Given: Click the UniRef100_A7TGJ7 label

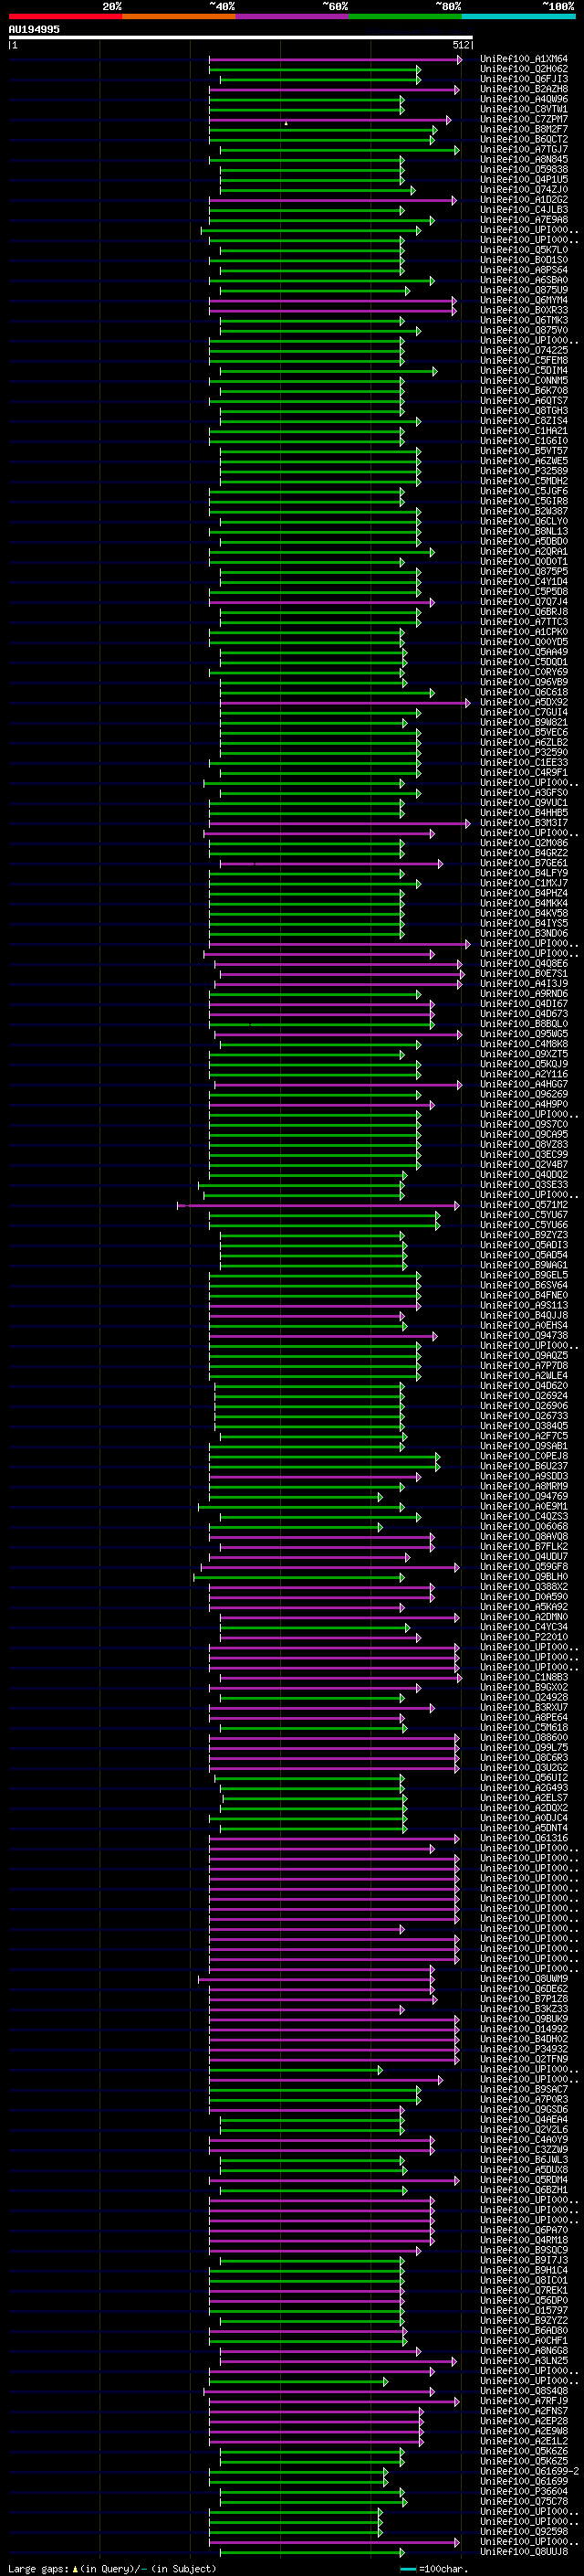Looking at the screenshot, I should pyautogui.click(x=524, y=149).
